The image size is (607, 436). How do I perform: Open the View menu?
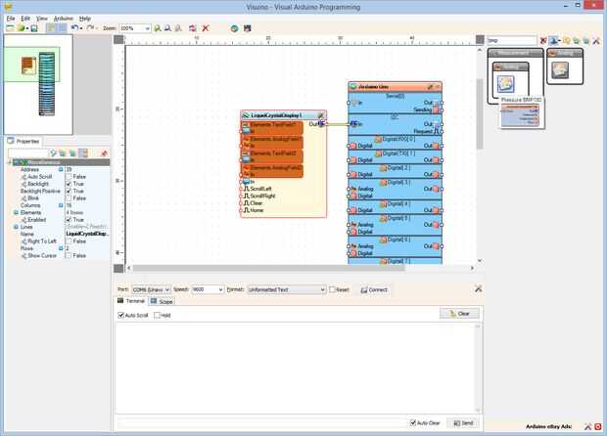click(x=42, y=19)
